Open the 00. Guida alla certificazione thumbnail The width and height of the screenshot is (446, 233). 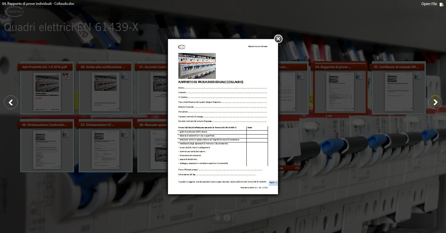(x=104, y=92)
